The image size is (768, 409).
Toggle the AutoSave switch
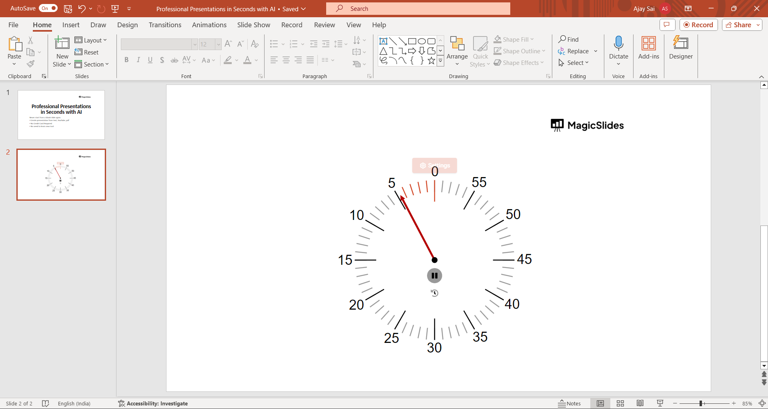pos(48,8)
